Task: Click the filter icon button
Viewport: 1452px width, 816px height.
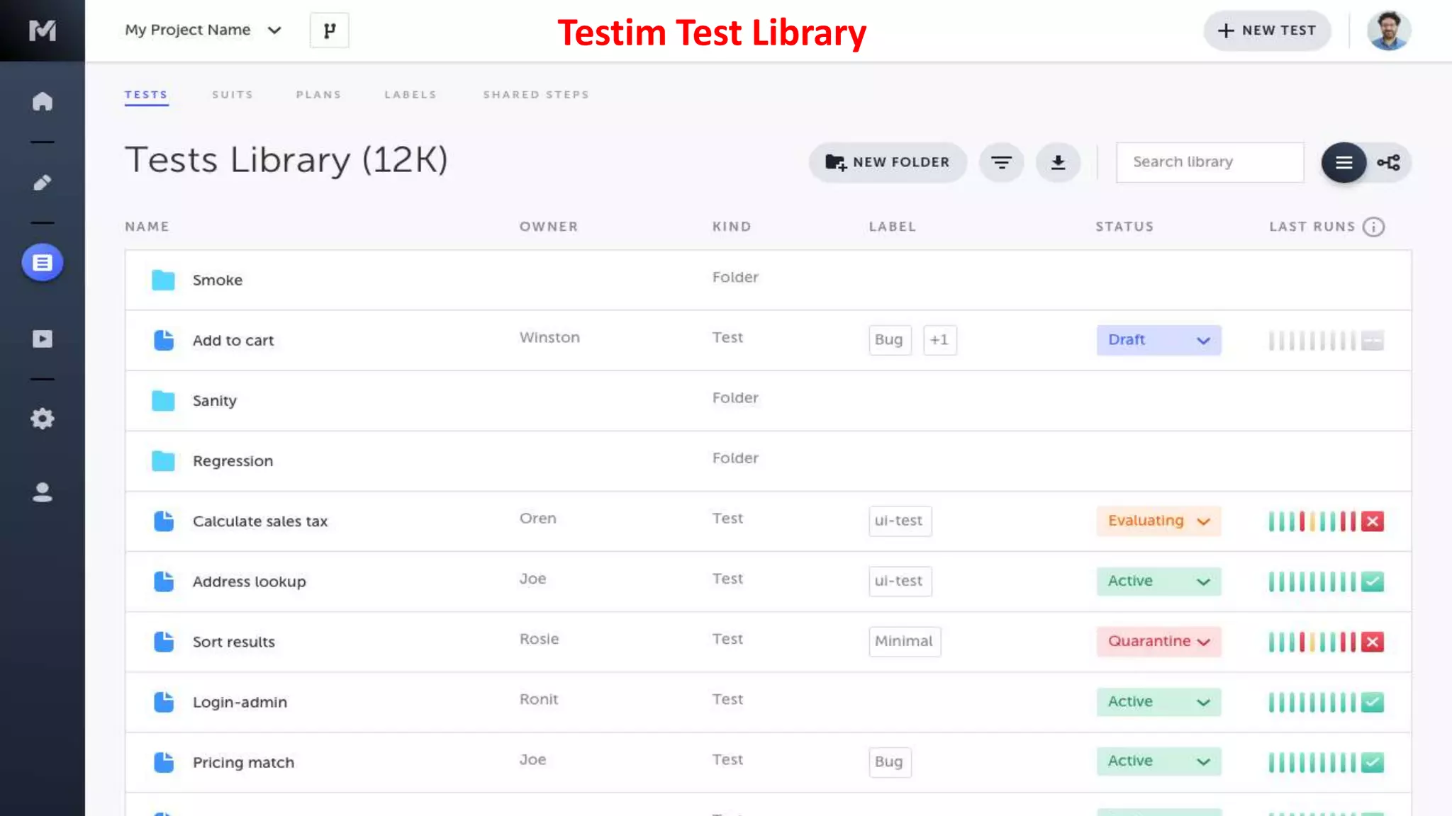Action: (x=1001, y=163)
